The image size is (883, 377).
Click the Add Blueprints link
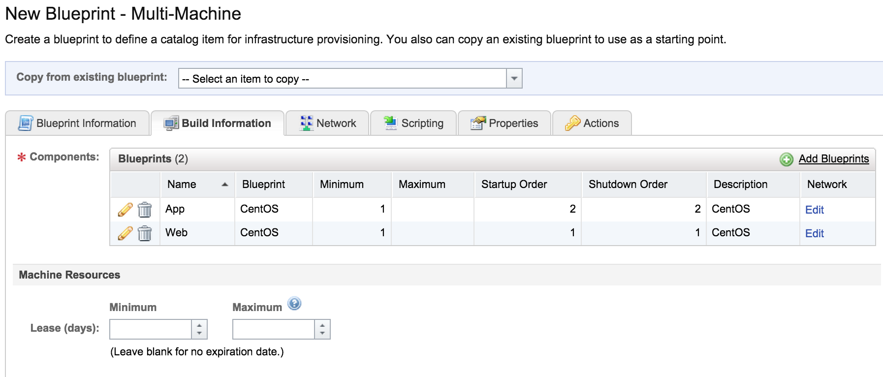coord(833,159)
